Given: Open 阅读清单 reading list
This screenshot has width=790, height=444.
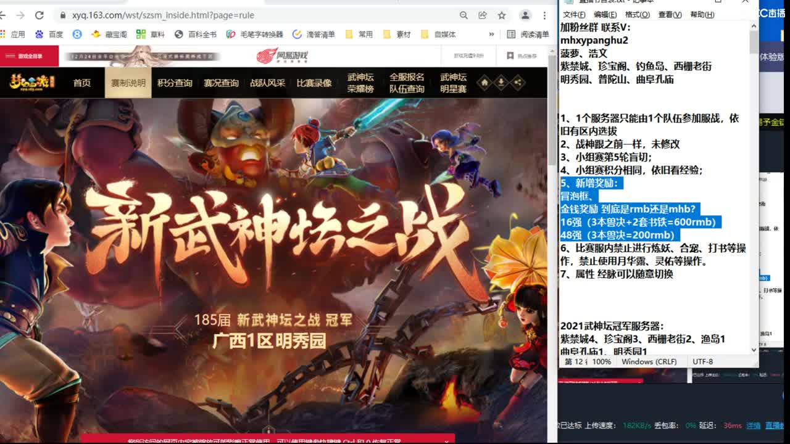Looking at the screenshot, I should pyautogui.click(x=528, y=35).
